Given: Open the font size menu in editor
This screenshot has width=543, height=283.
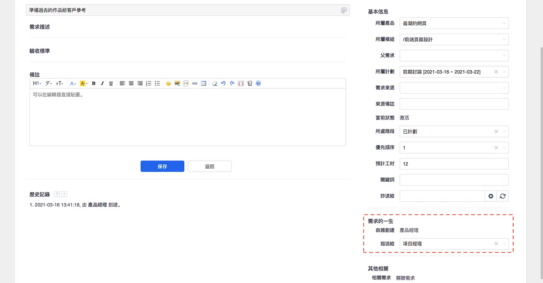Looking at the screenshot, I should [60, 83].
